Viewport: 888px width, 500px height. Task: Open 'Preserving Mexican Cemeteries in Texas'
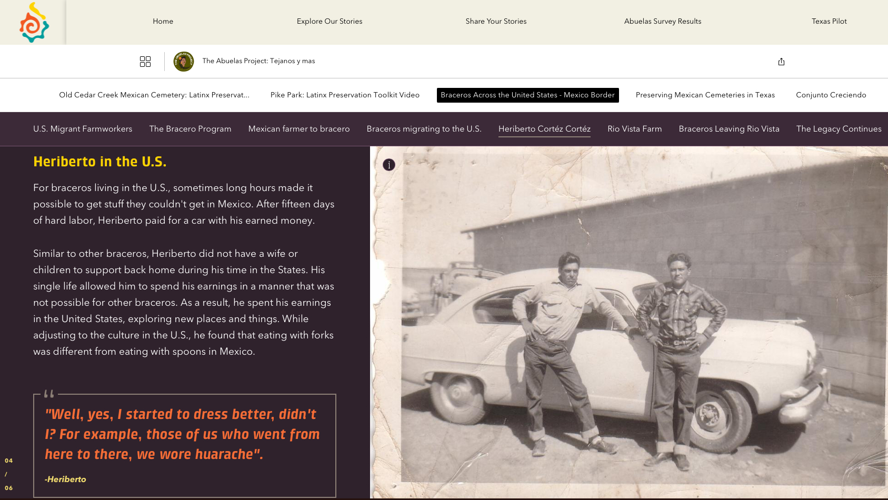(705, 95)
